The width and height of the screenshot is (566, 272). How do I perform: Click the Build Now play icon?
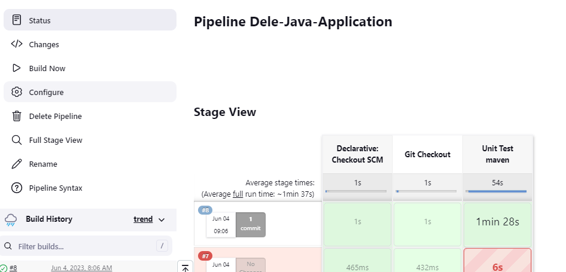coord(17,68)
